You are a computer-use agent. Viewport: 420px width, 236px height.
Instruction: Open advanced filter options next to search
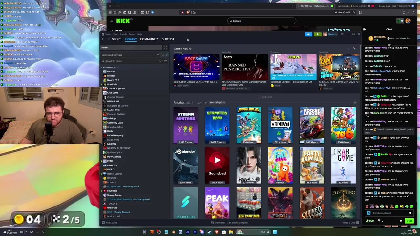tap(165, 61)
